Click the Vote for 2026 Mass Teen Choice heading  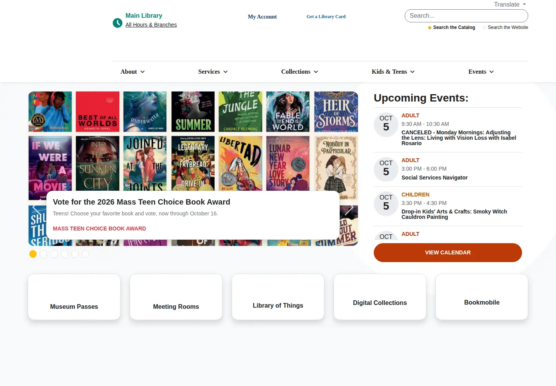141,202
